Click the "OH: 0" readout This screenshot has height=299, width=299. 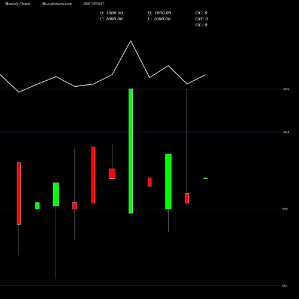202,19
